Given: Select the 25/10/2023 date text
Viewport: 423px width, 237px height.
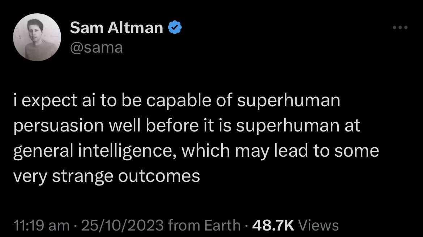Looking at the screenshot, I should pos(122,225).
